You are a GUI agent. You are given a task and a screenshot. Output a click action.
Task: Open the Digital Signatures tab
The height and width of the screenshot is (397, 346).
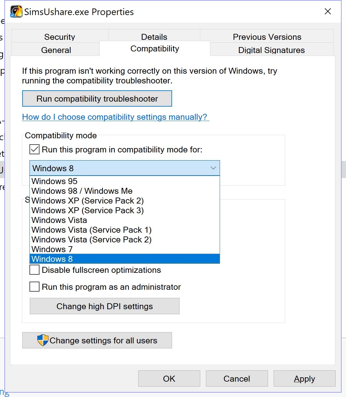click(x=271, y=50)
